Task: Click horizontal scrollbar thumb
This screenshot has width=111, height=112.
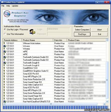Action: 51,104
